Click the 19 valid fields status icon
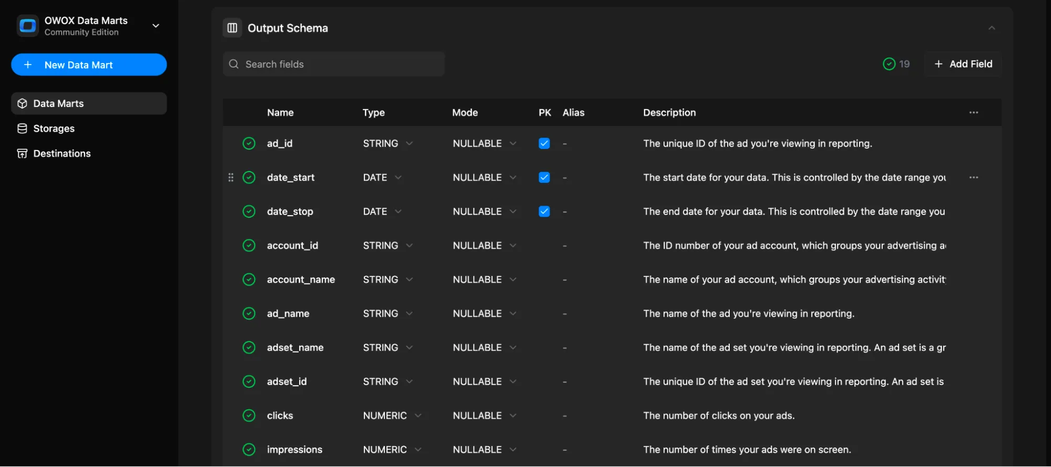This screenshot has width=1051, height=467. click(x=889, y=64)
